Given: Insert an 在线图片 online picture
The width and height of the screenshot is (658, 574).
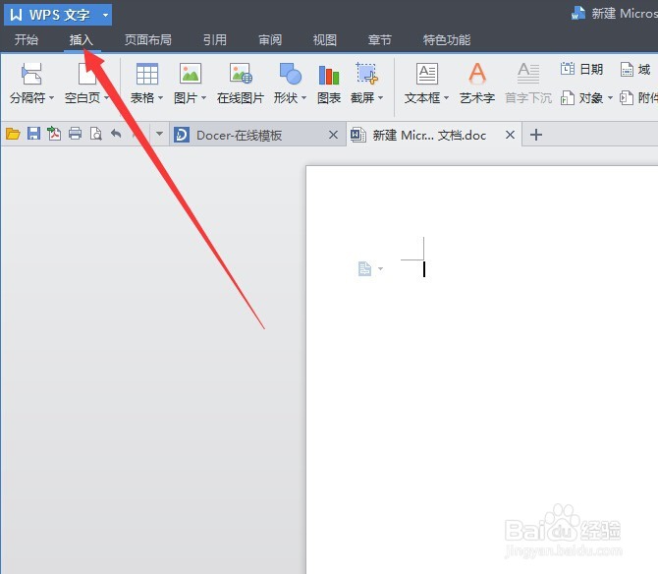Looking at the screenshot, I should (241, 84).
